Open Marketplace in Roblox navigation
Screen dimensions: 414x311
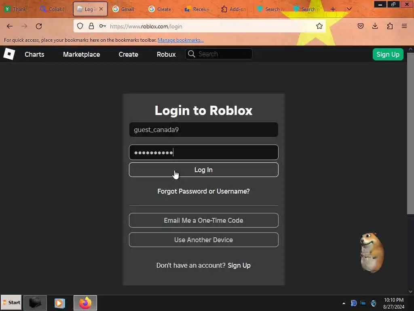pyautogui.click(x=81, y=54)
